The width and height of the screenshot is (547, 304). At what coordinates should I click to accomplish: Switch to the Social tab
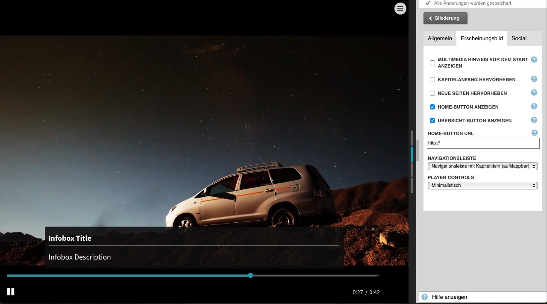[x=519, y=38]
